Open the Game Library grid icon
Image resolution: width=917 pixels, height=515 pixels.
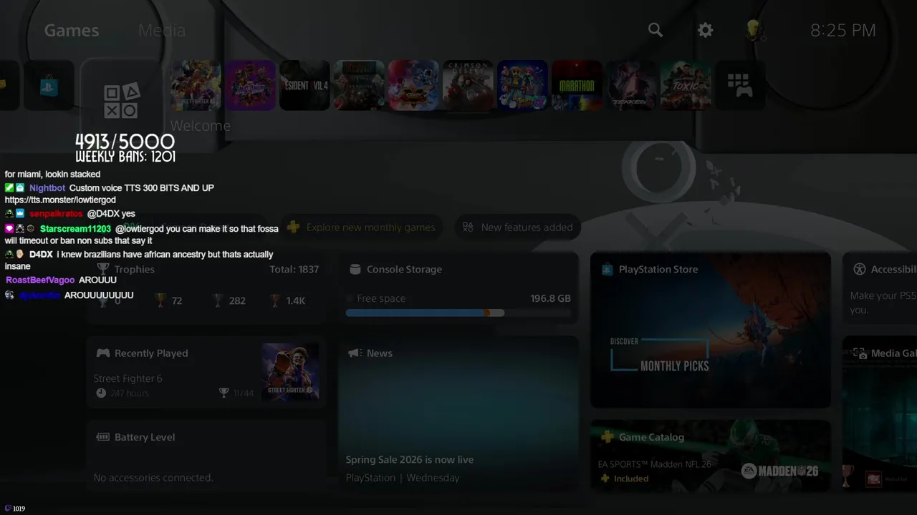tap(740, 85)
